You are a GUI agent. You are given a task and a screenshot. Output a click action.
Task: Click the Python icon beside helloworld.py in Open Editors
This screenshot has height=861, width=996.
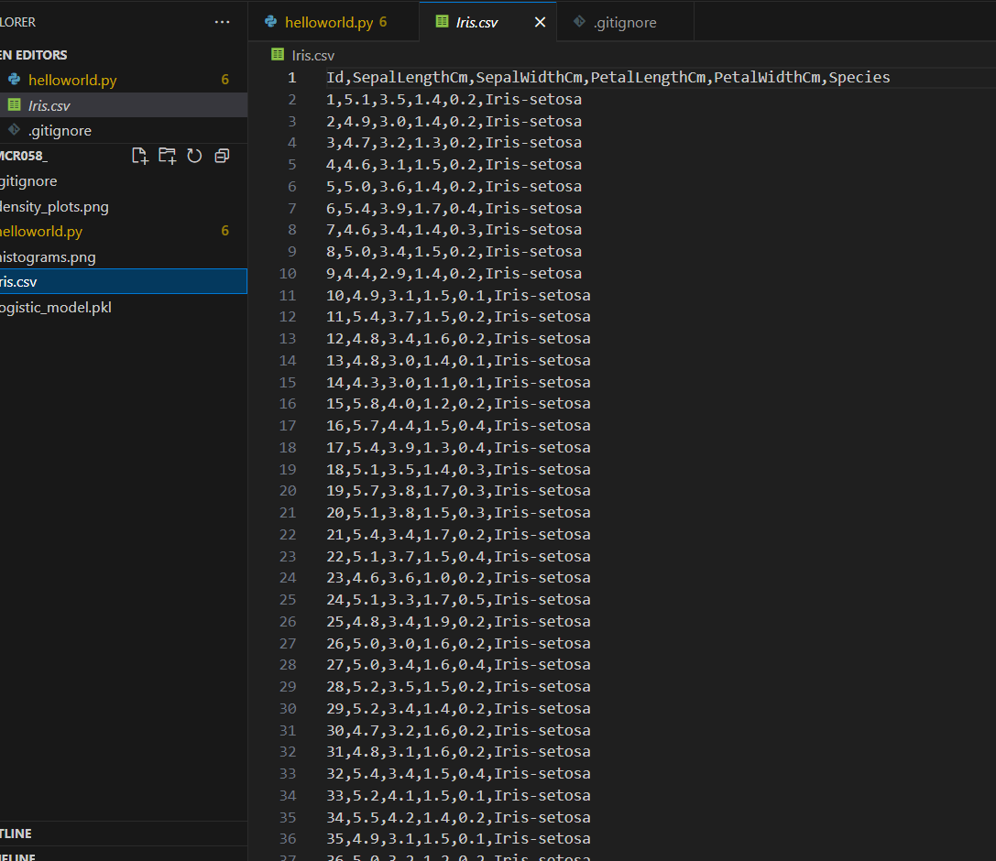(x=14, y=80)
